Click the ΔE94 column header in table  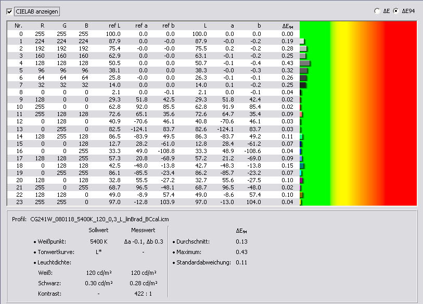(288, 26)
